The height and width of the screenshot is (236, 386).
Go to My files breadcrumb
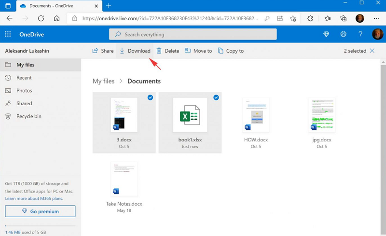click(x=103, y=81)
